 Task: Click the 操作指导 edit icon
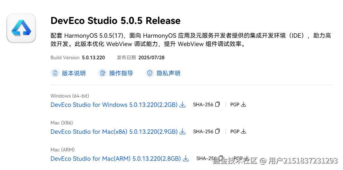pyautogui.click(x=102, y=73)
